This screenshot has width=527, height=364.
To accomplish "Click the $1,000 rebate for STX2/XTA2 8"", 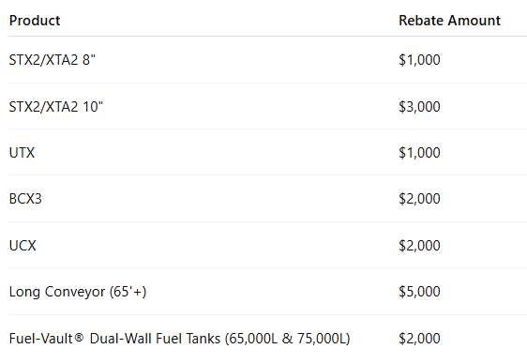I will coord(419,60).
